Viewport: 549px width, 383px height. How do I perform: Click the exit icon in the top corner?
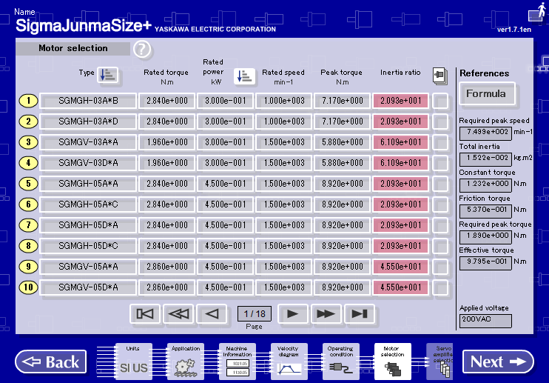pyautogui.click(x=538, y=13)
